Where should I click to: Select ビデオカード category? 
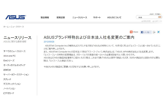coord(8,93)
